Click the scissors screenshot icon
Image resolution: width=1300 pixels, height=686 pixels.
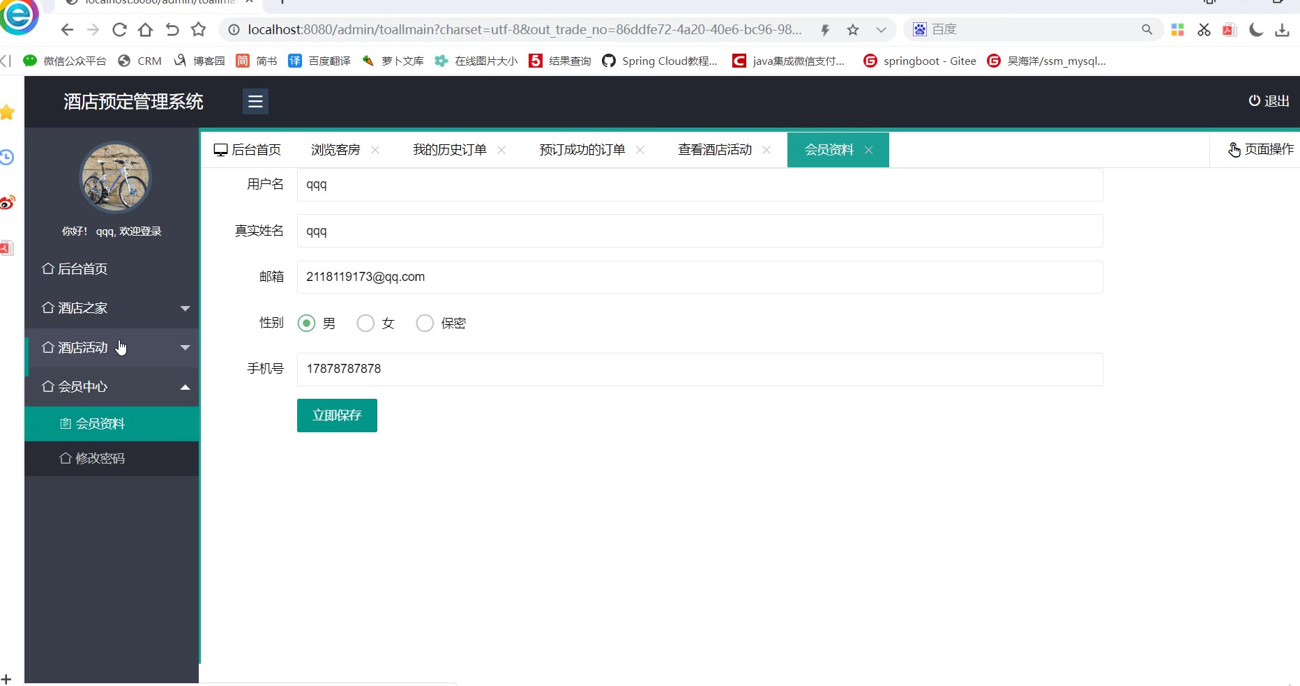pos(1204,30)
